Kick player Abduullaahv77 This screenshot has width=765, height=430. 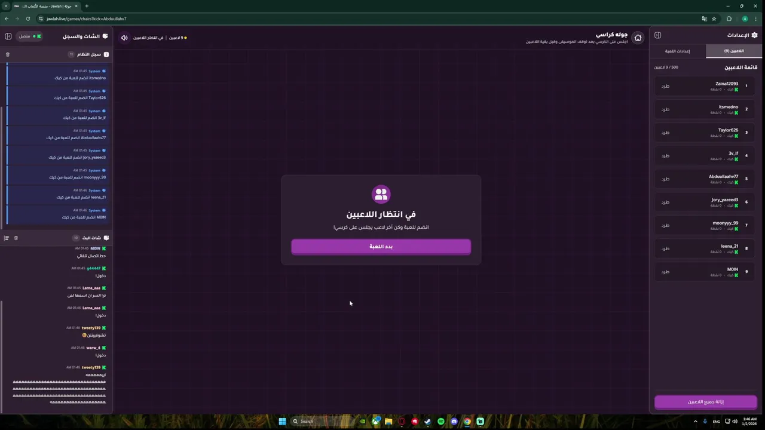click(665, 179)
